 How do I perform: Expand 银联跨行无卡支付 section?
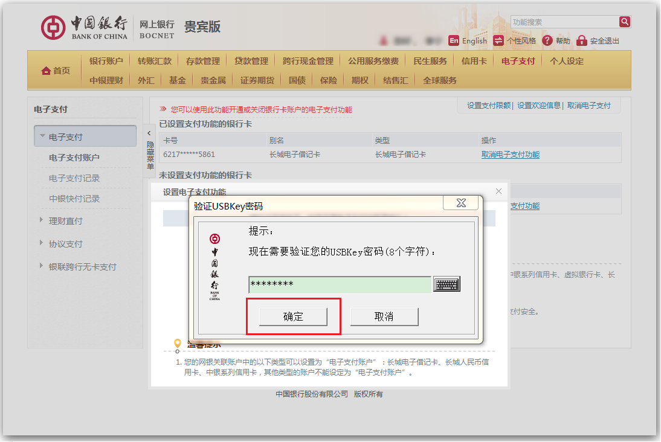[x=41, y=266]
